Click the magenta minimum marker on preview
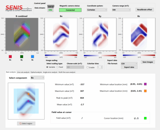Viewport: 160px width, 130px height. 28,101
